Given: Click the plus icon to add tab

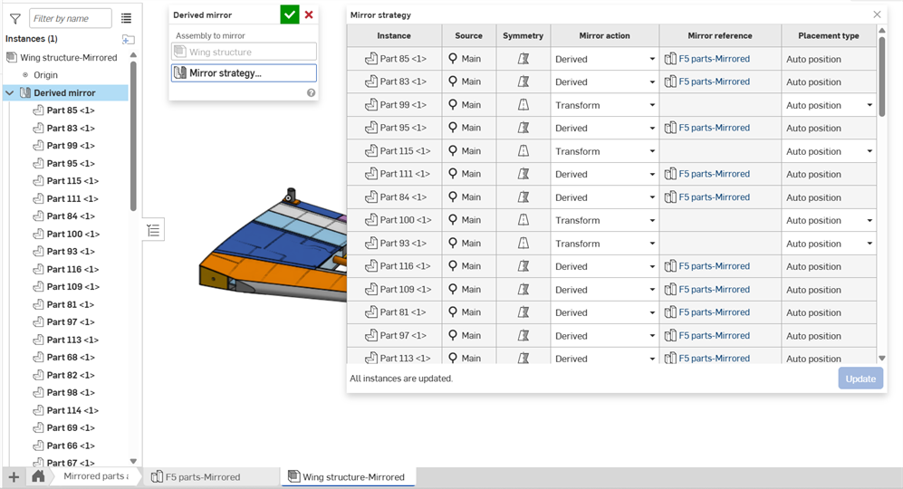Looking at the screenshot, I should pos(14,476).
